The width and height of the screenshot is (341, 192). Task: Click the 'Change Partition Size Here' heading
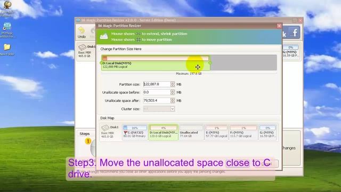pyautogui.click(x=121, y=49)
